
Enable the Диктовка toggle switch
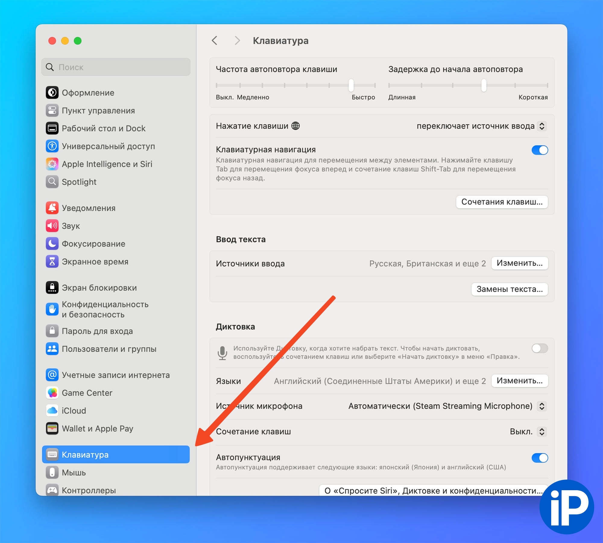point(539,348)
